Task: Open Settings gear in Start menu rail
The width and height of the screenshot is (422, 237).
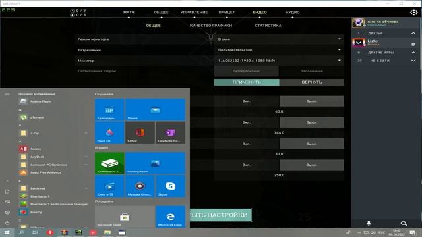Action: tap(7, 212)
